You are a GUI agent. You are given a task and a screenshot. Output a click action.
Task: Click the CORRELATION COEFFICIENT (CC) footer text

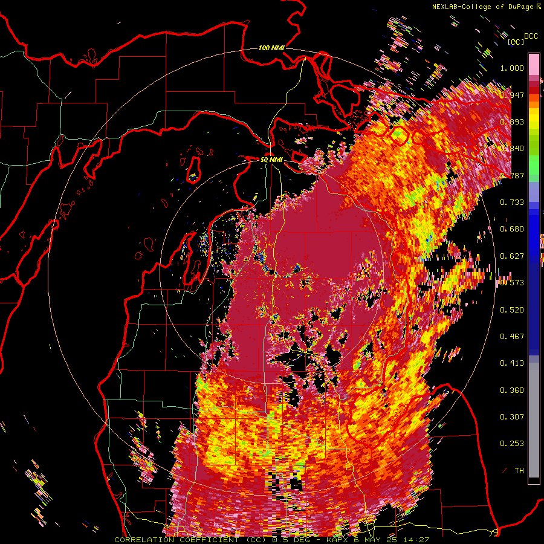click(x=190, y=540)
